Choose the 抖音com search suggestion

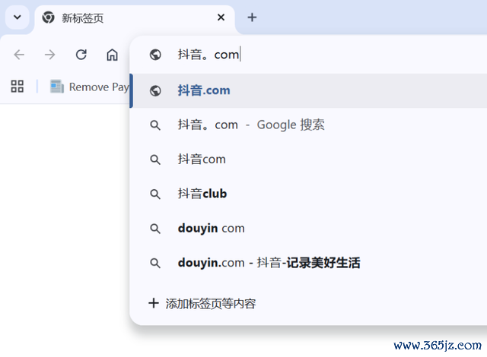[x=310, y=160]
